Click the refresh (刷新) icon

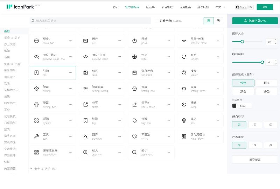tap(183, 57)
